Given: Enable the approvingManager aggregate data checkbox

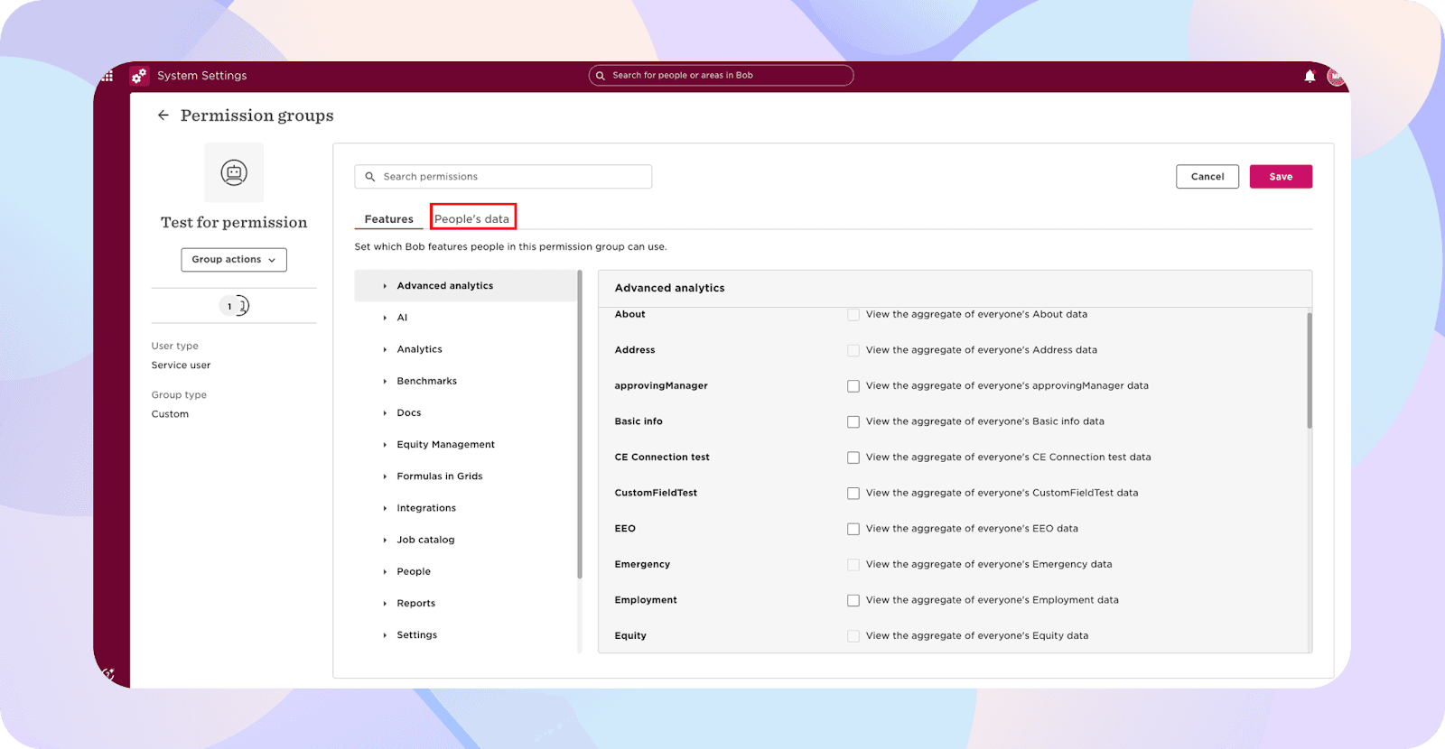Looking at the screenshot, I should tap(853, 386).
